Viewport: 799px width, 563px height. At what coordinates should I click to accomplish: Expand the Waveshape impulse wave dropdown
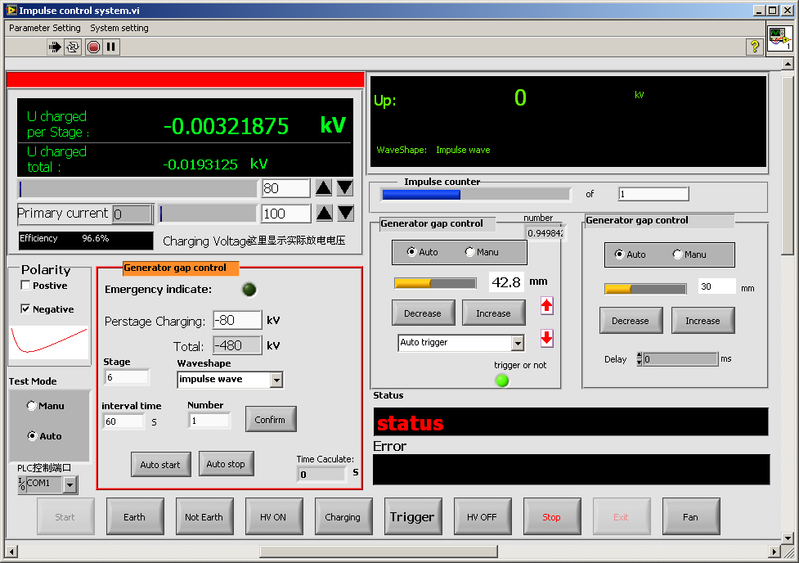276,380
